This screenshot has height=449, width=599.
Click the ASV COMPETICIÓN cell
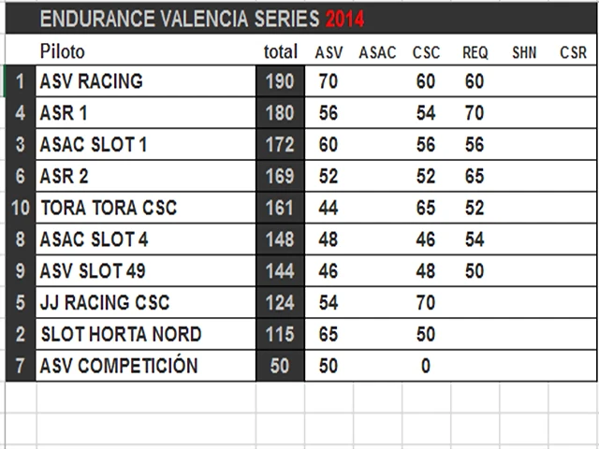146,366
